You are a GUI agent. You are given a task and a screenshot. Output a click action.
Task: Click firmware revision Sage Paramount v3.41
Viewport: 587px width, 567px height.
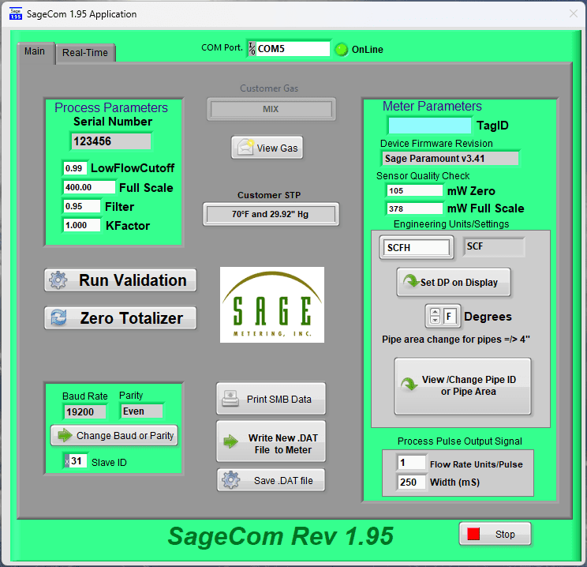[x=450, y=158]
